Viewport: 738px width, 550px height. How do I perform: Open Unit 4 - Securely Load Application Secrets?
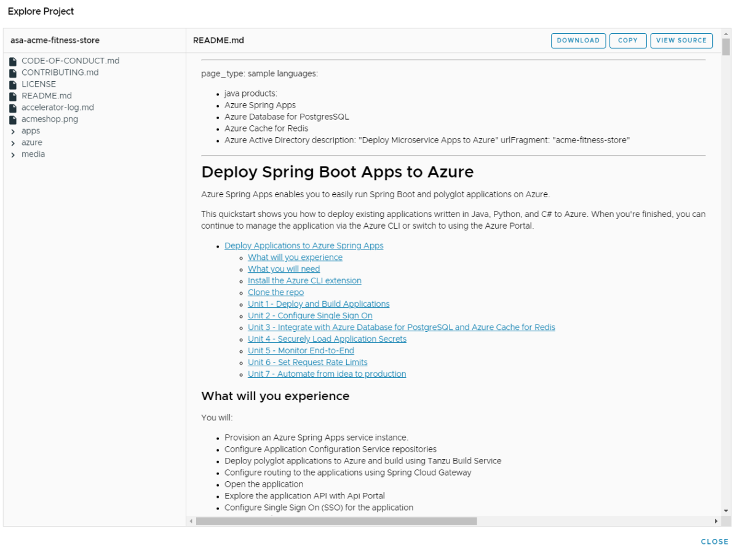click(x=327, y=339)
